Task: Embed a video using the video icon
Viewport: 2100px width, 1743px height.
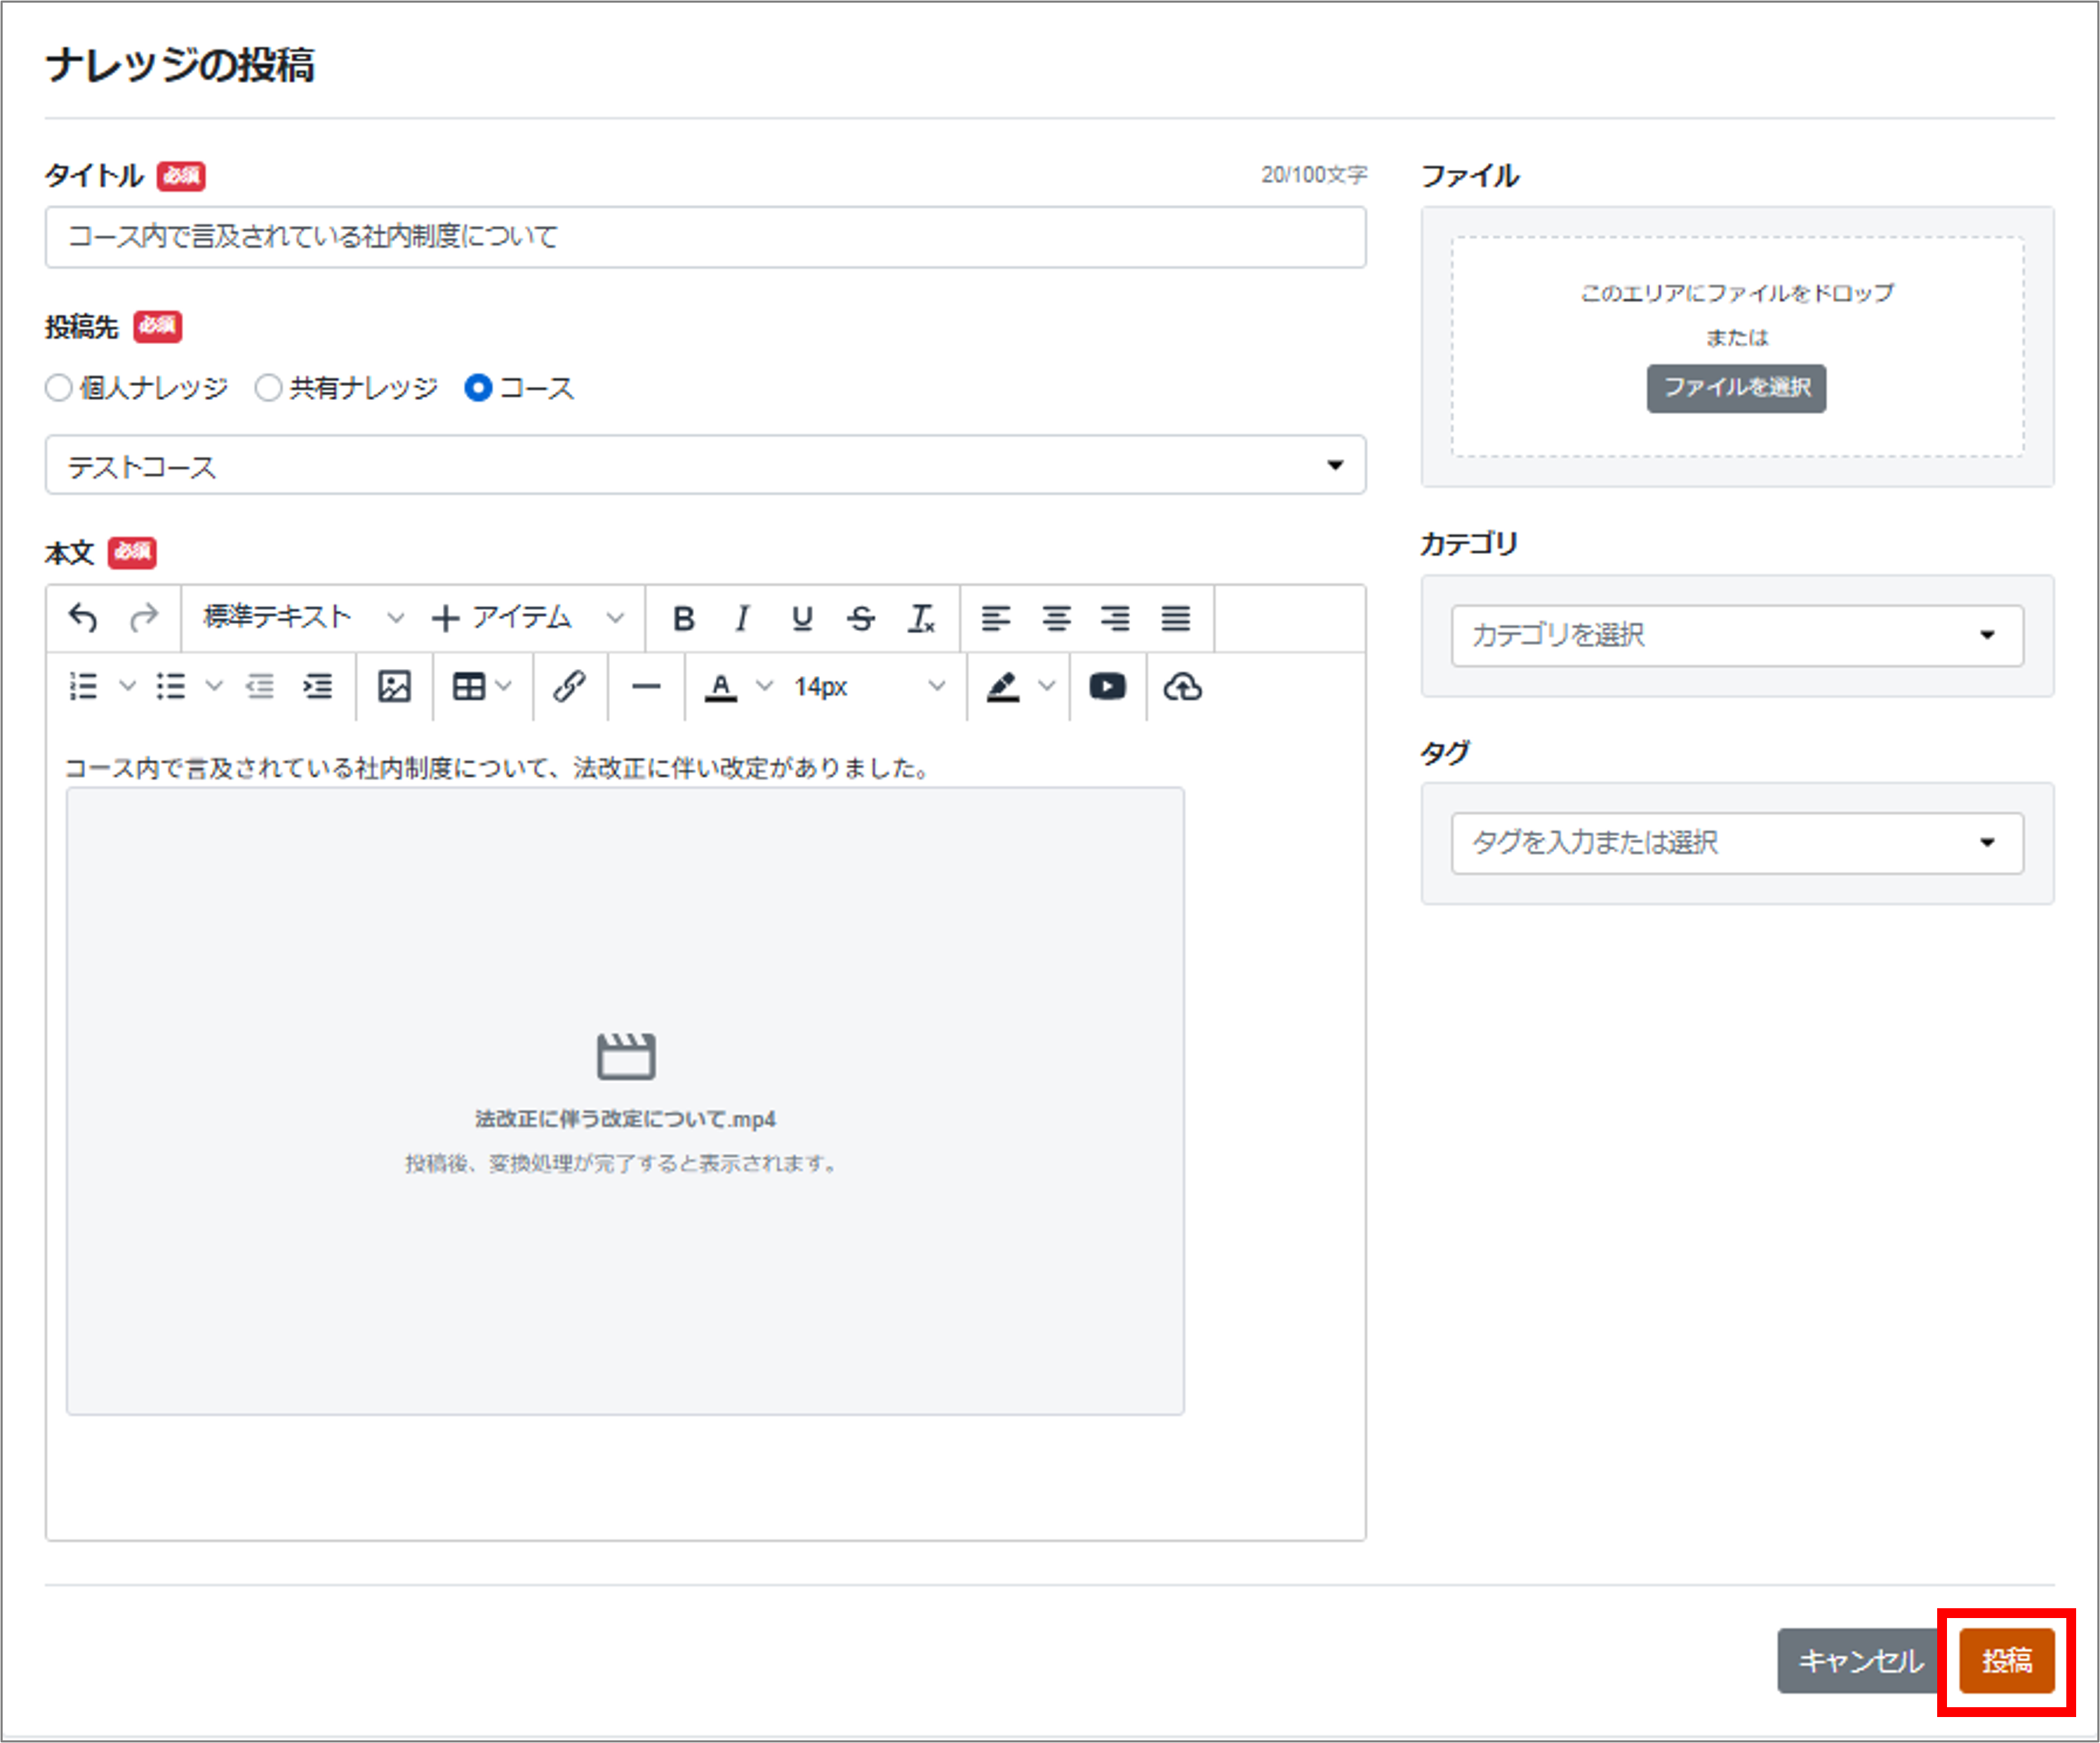Action: tap(1107, 687)
